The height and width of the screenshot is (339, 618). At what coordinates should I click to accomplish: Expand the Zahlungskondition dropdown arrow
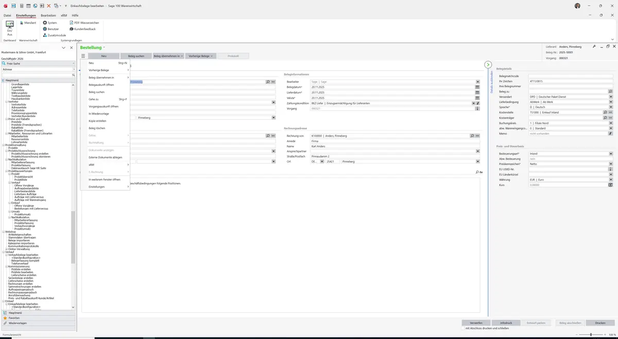click(x=473, y=103)
